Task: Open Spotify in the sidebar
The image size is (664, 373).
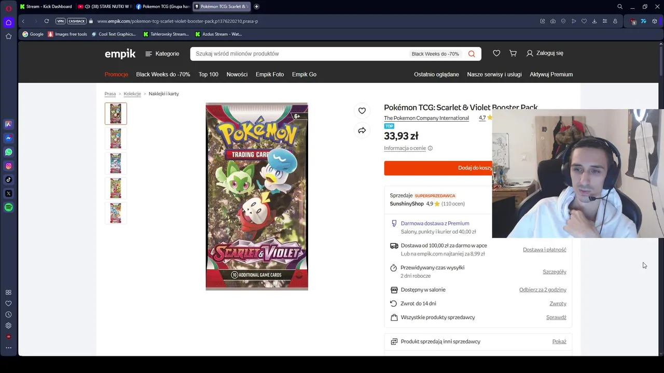Action: tap(8, 207)
